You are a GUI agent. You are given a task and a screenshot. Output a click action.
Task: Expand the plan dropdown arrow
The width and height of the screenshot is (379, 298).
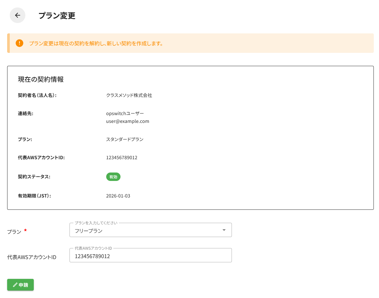pos(224,230)
